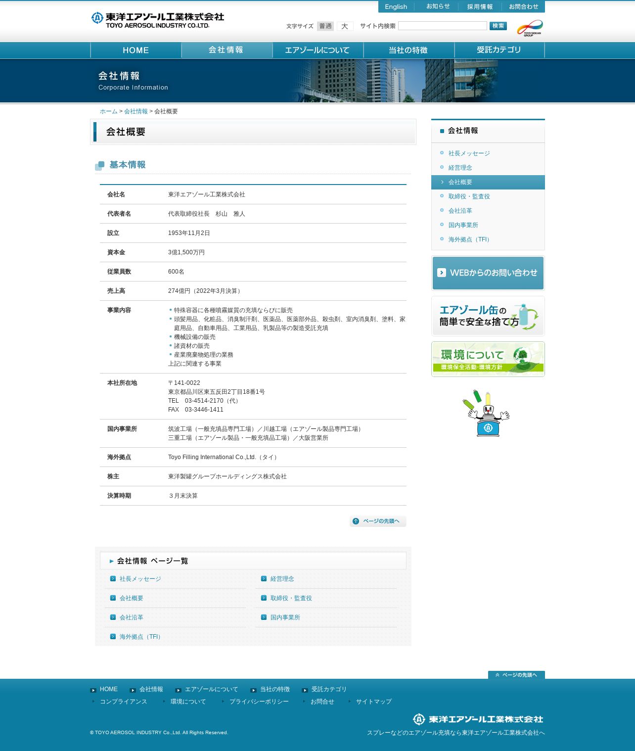This screenshot has height=751, width=635.
Task: Click ページの先頭へ tab above the footer
Action: [x=516, y=675]
